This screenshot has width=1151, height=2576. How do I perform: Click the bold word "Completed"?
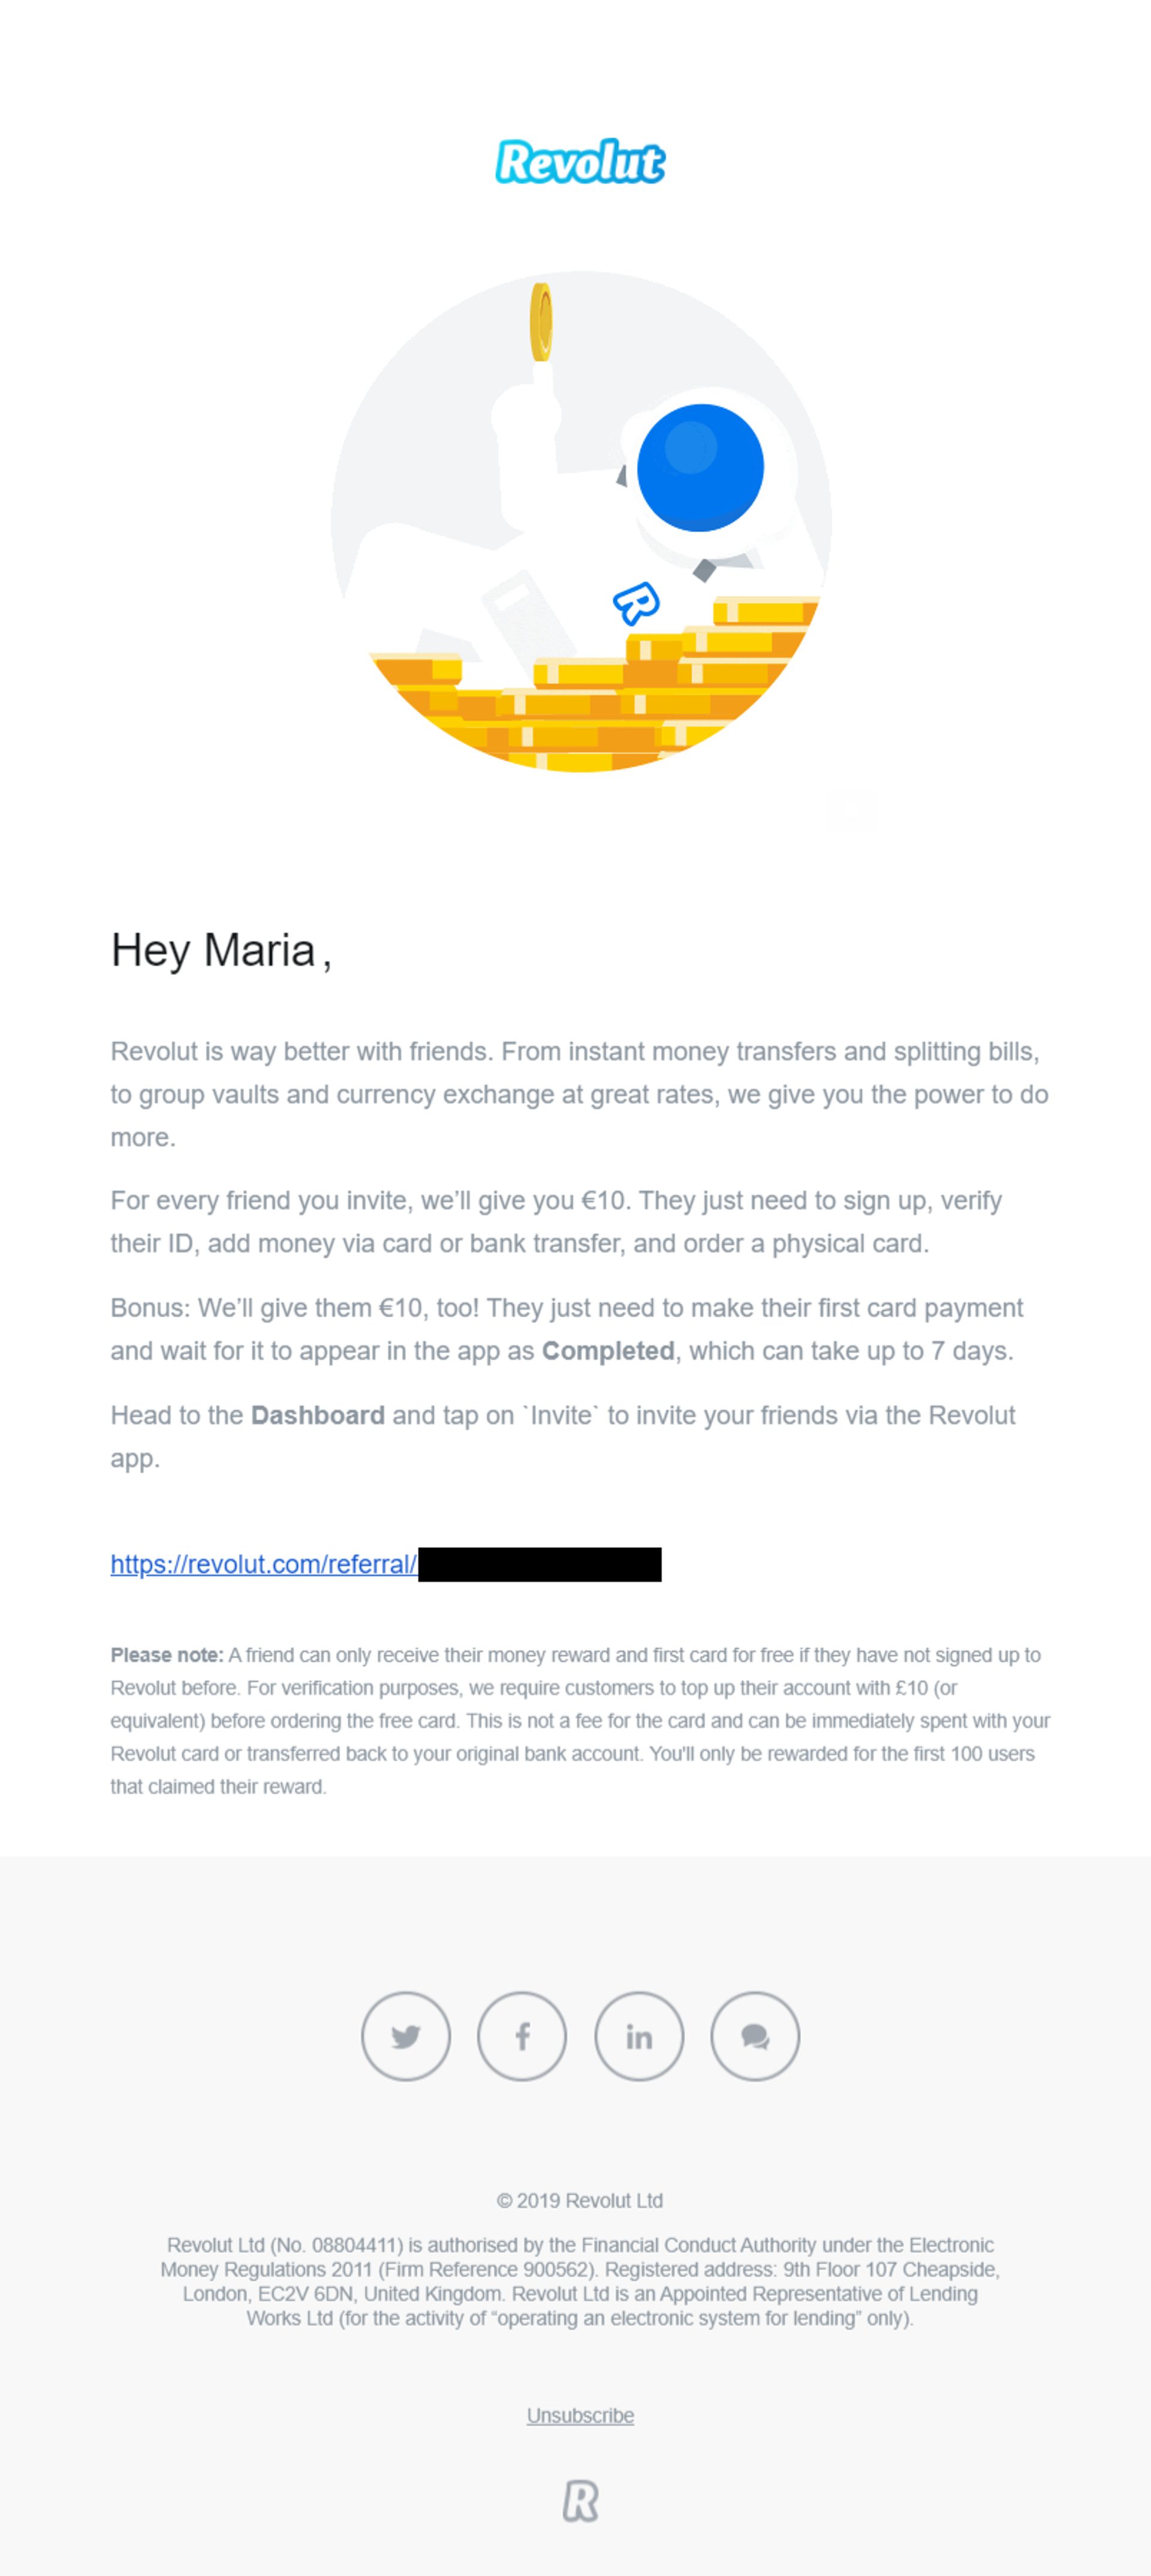coord(607,1351)
